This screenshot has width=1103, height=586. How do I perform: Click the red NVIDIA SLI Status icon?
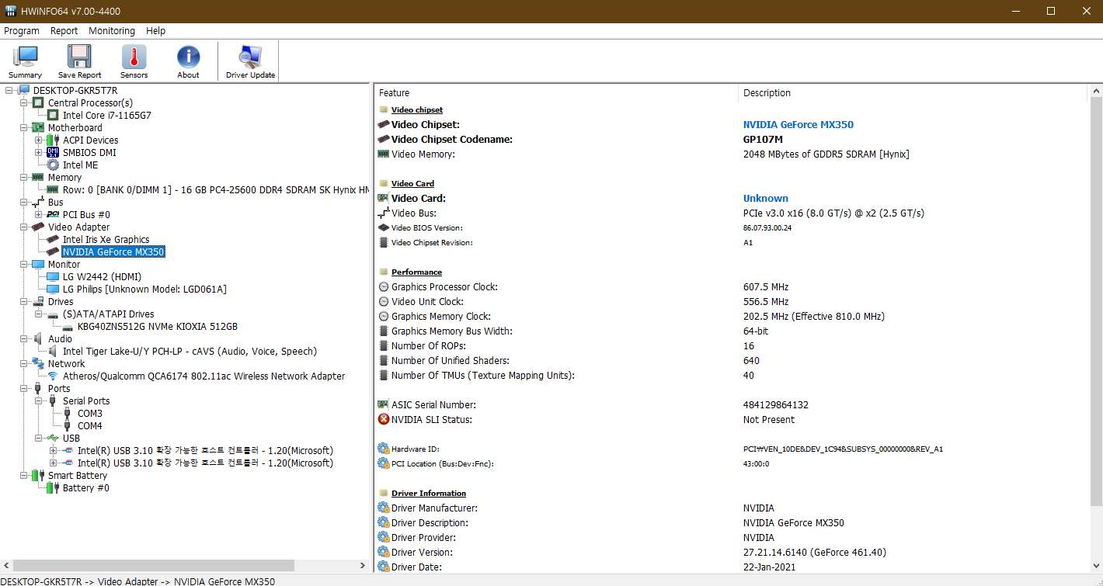point(383,419)
